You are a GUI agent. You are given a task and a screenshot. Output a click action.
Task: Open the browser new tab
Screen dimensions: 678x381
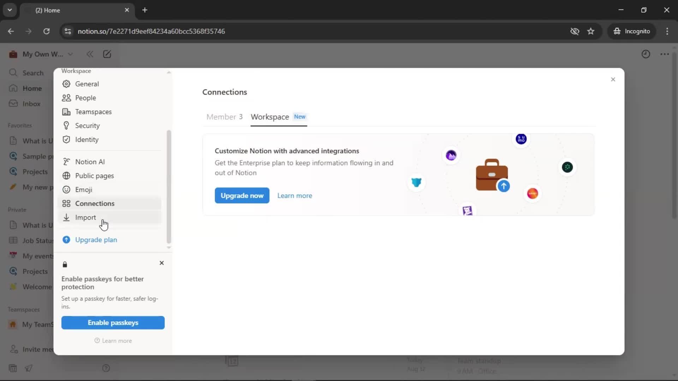145,10
